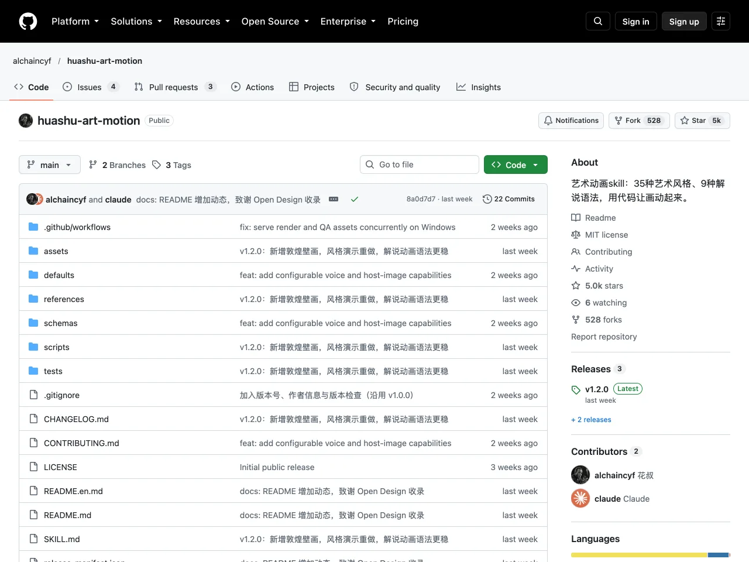The width and height of the screenshot is (749, 562).
Task: Click the book icon next to Readme
Action: pos(576,217)
